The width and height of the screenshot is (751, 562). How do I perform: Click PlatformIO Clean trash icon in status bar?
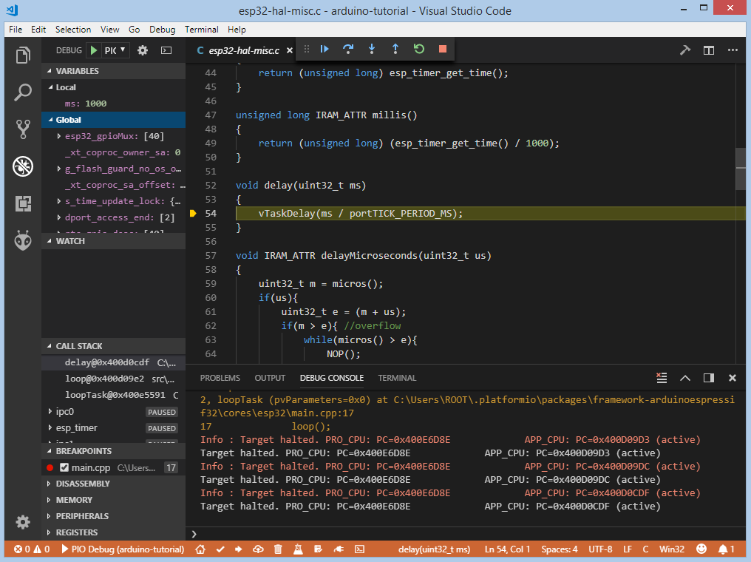tap(278, 549)
